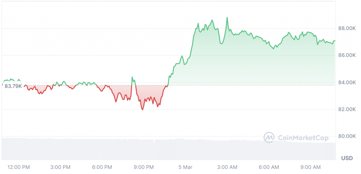Click the 88.00K price axis label
The image size is (361, 174).
point(347,28)
